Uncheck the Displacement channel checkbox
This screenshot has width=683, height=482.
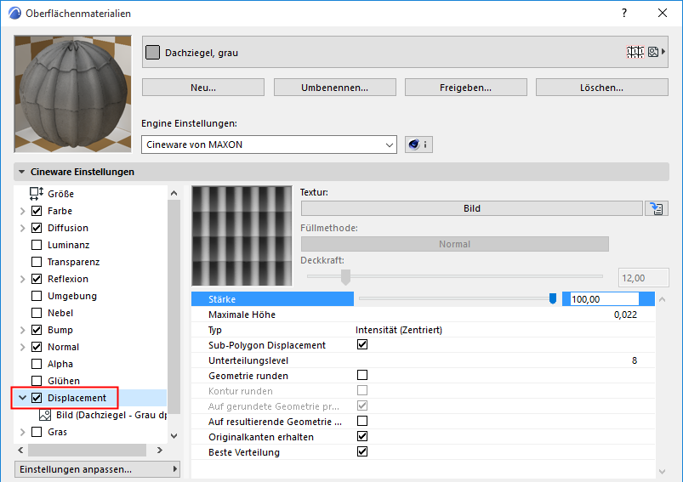tap(37, 398)
